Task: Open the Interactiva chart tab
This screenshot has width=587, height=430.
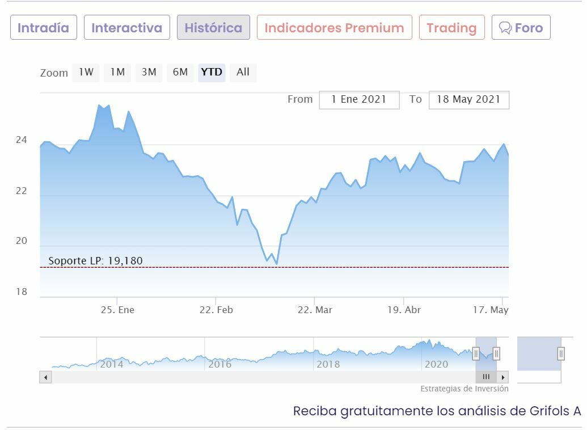Action: point(126,28)
